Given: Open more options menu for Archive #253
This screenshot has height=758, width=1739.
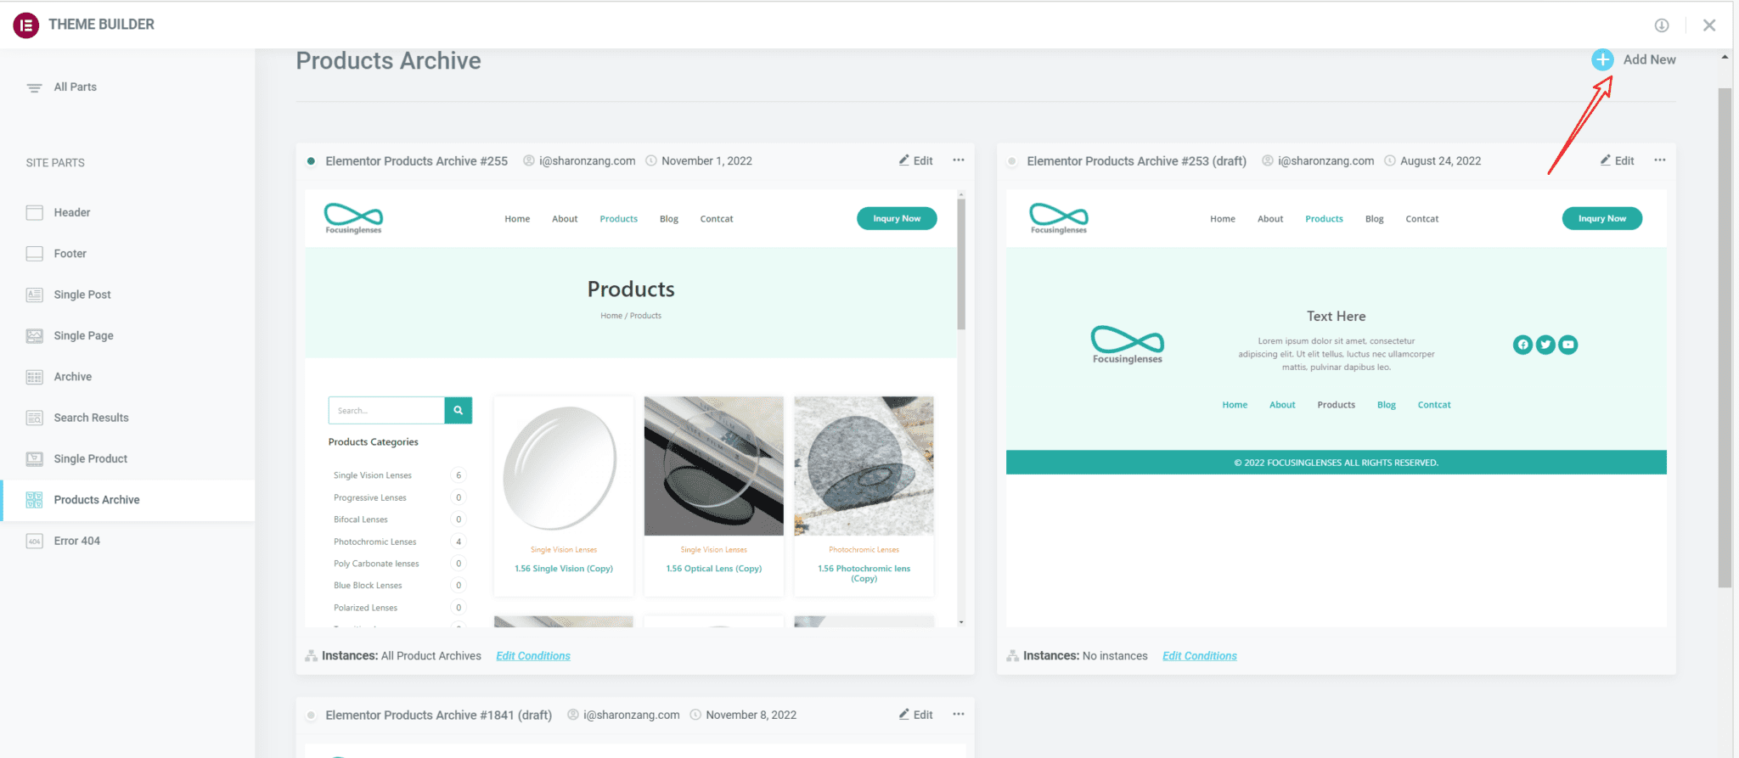Looking at the screenshot, I should click(x=1659, y=160).
